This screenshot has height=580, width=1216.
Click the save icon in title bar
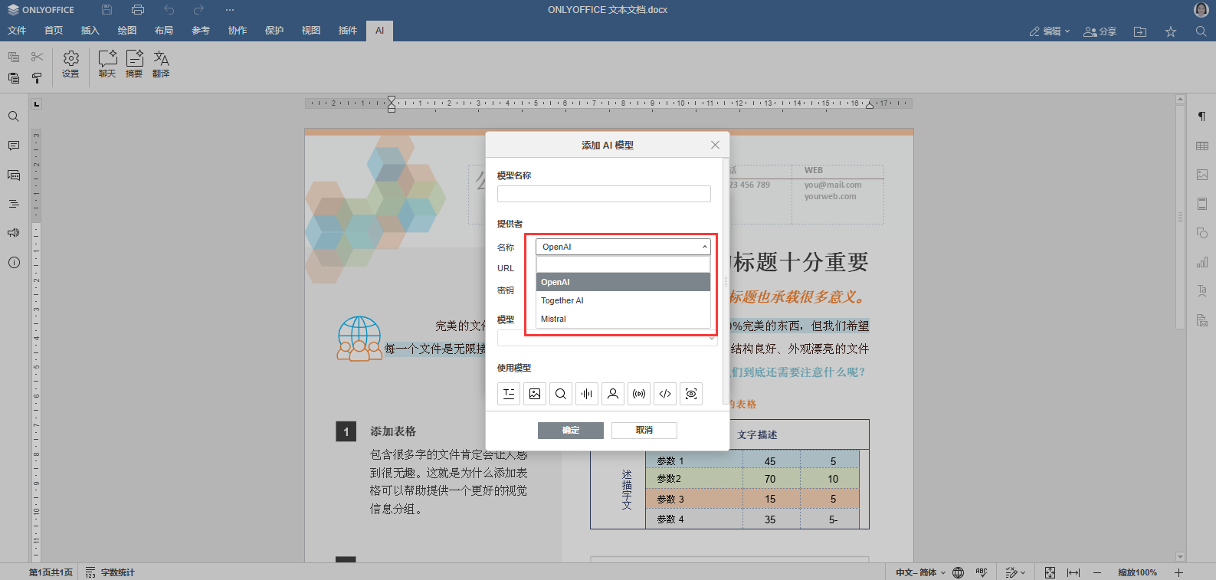point(107,10)
